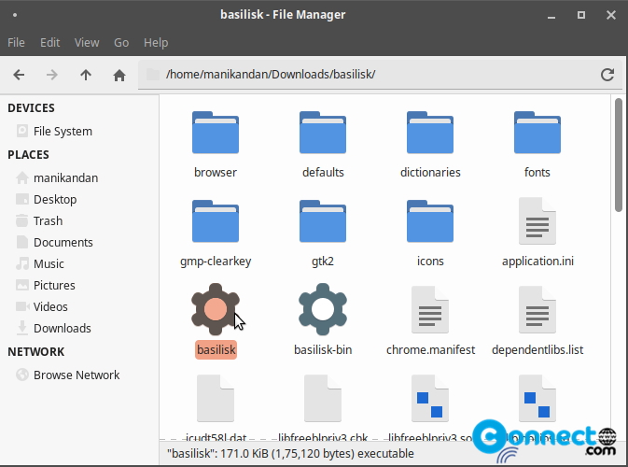The image size is (628, 467).
Task: Select the chrome.manifest file icon
Action: (430, 309)
